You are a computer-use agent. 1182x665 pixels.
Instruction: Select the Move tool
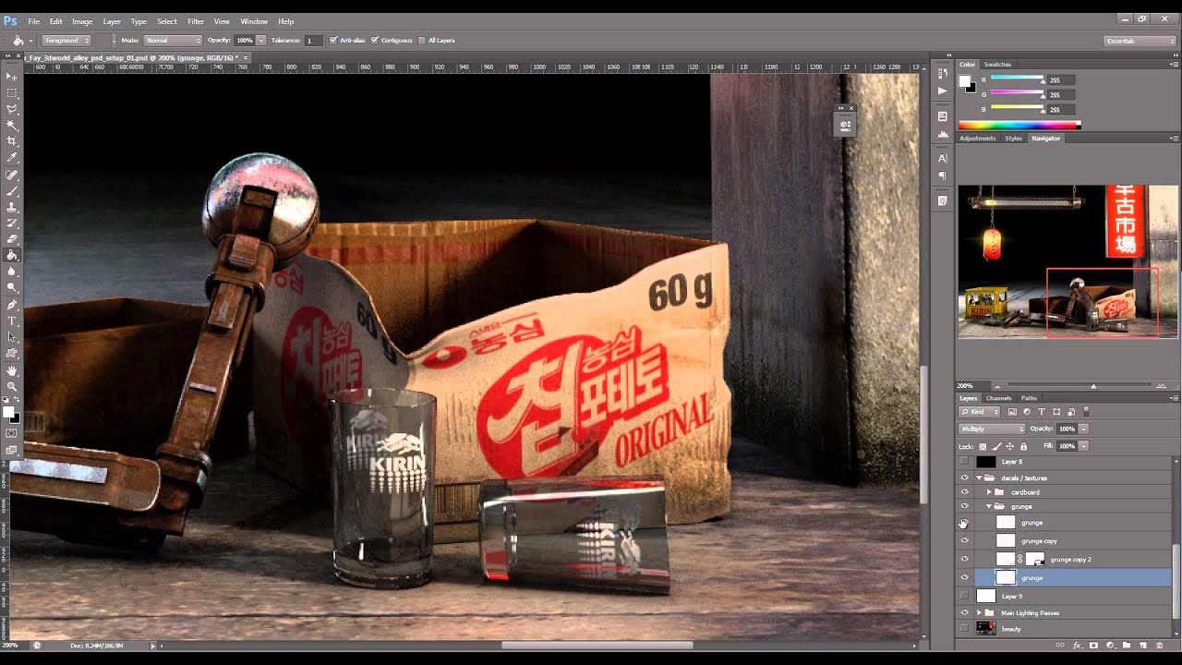(x=12, y=77)
